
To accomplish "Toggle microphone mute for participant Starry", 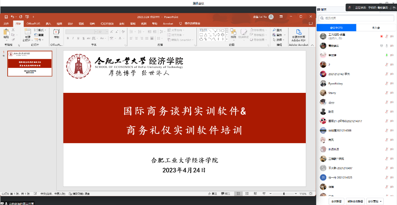I will [387, 93].
